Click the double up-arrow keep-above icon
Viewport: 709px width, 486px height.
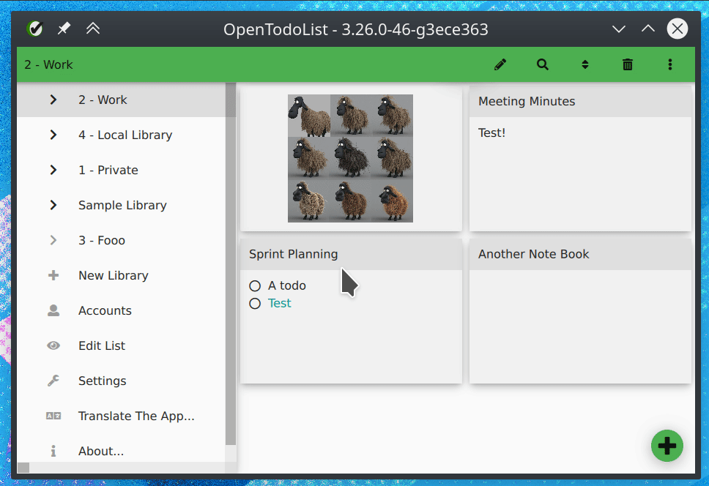[93, 29]
